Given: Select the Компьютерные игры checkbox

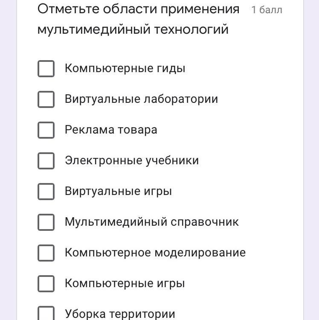Looking at the screenshot, I should pyautogui.click(x=46, y=284).
